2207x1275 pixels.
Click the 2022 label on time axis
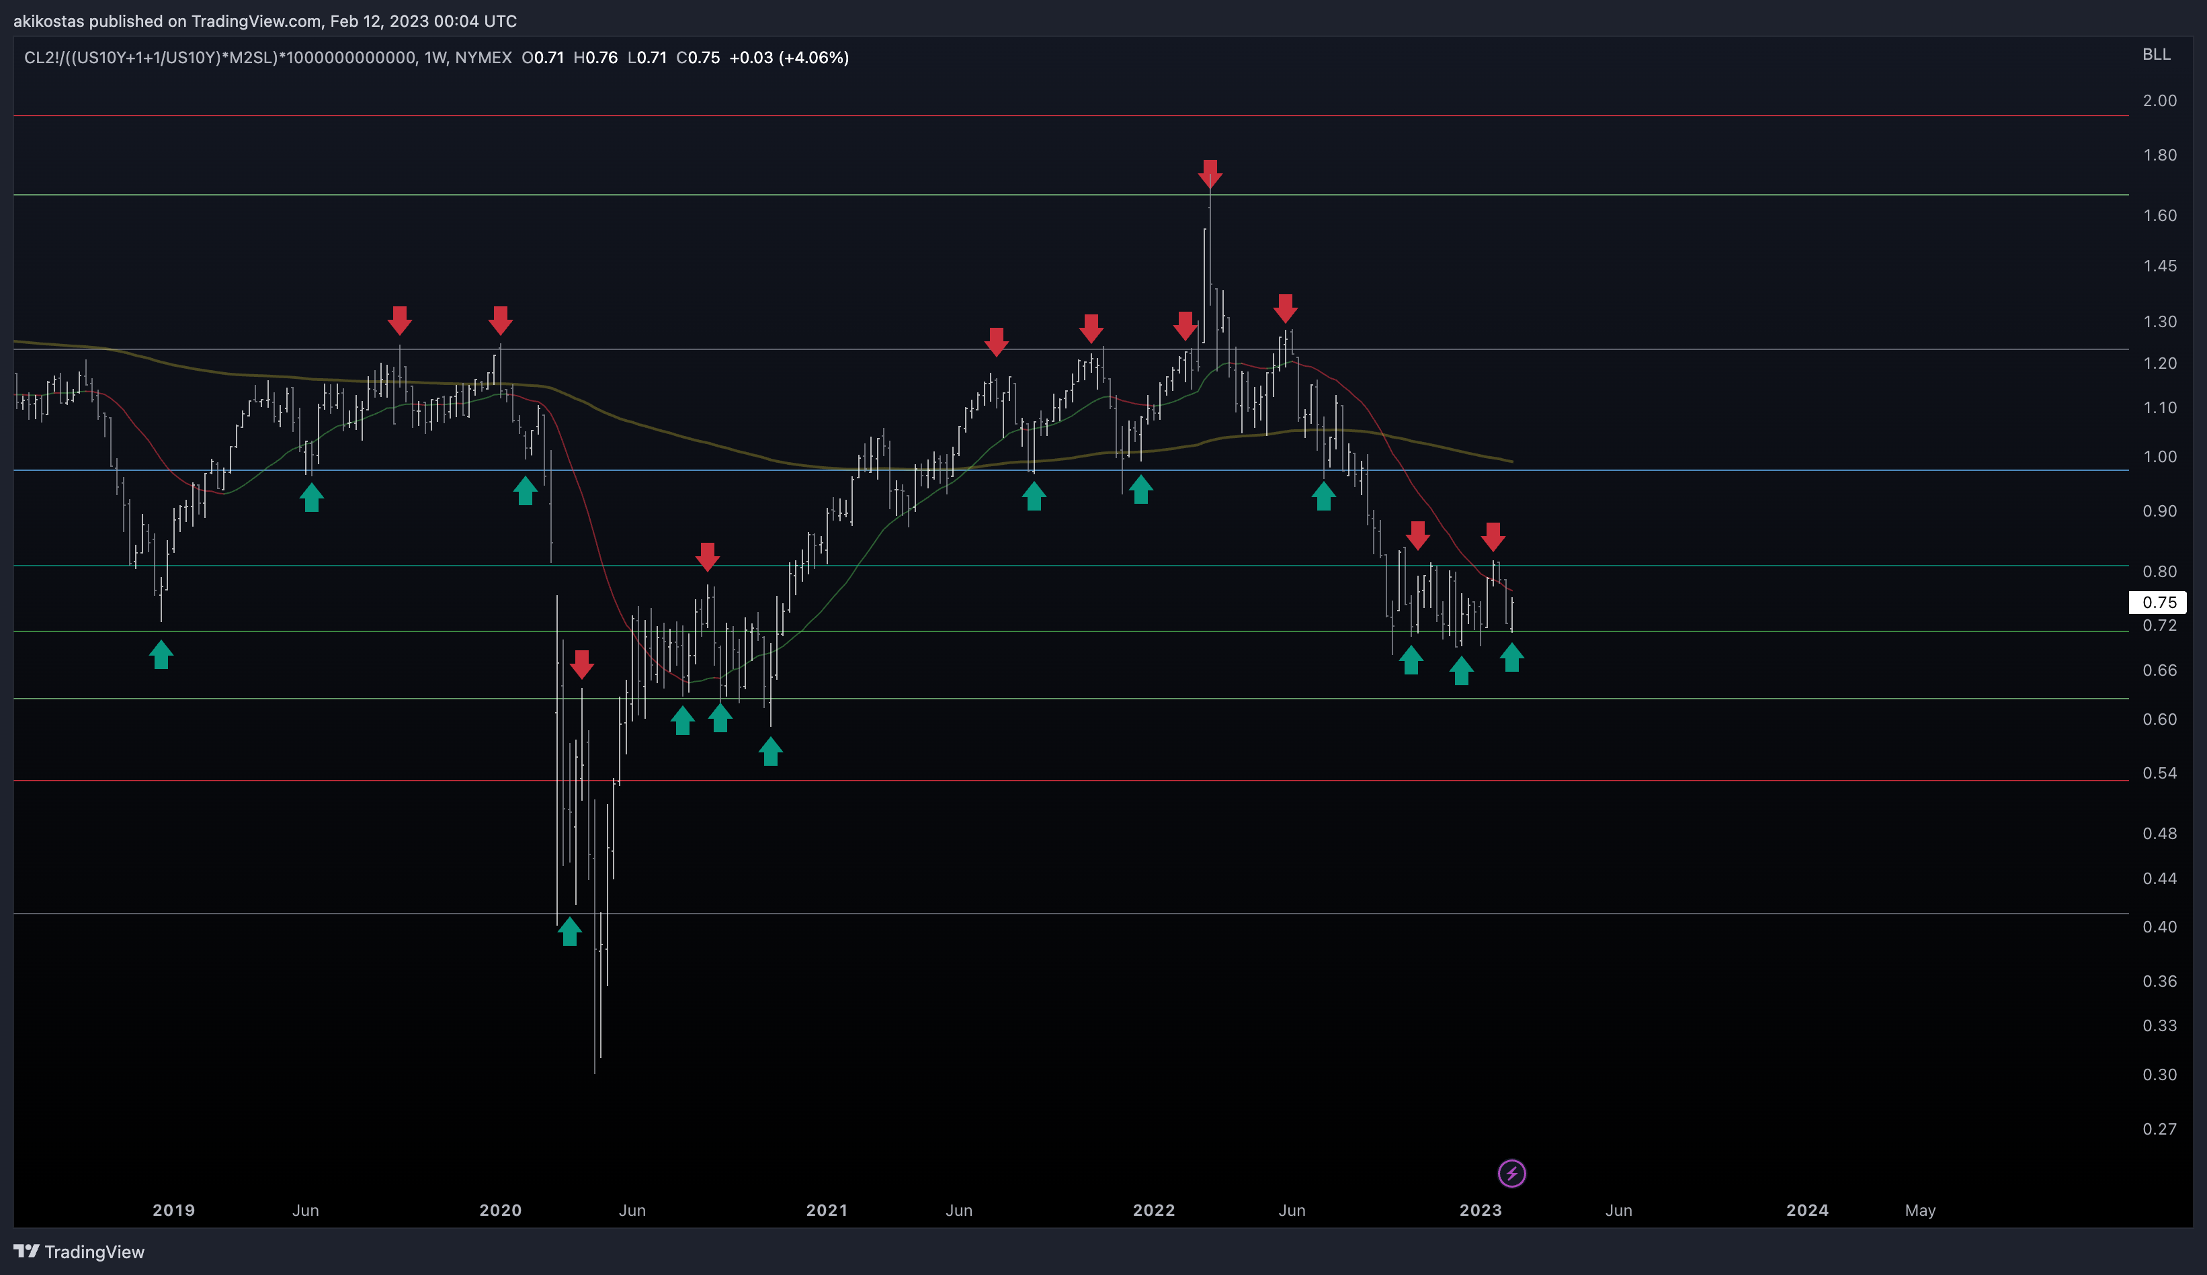(1153, 1211)
